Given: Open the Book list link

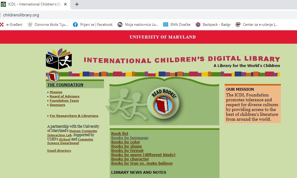Looking at the screenshot, I should tap(120, 134).
